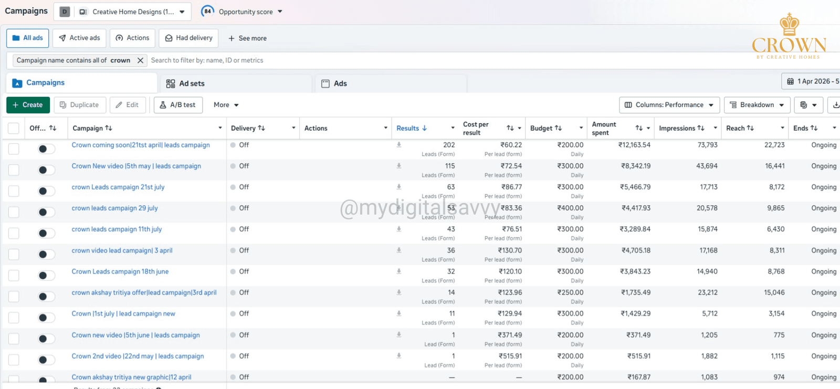Select the Active ads filter tab

[x=80, y=38]
